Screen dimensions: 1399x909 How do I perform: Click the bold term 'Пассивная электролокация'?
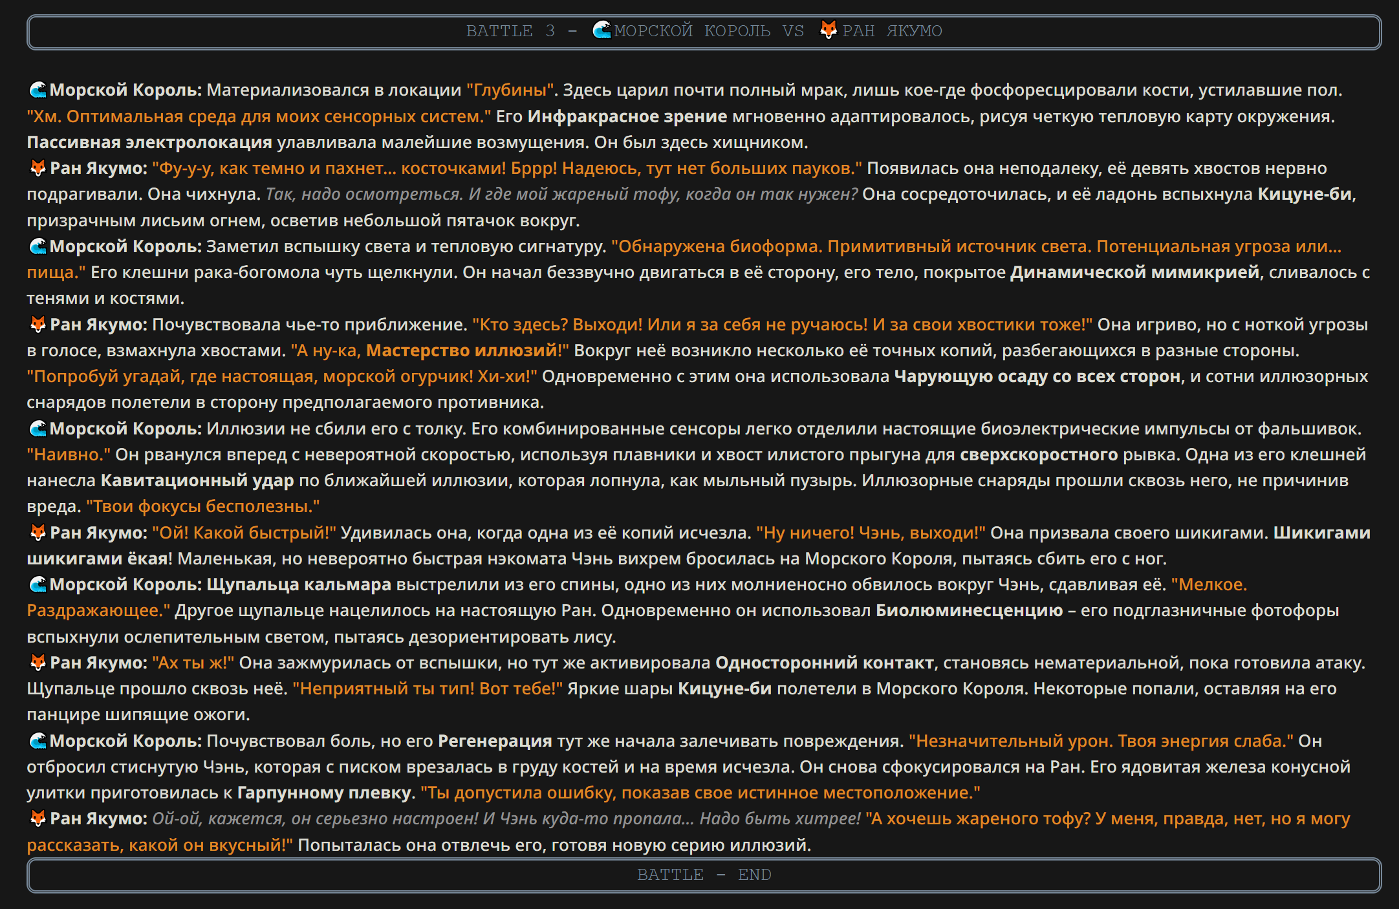click(149, 142)
